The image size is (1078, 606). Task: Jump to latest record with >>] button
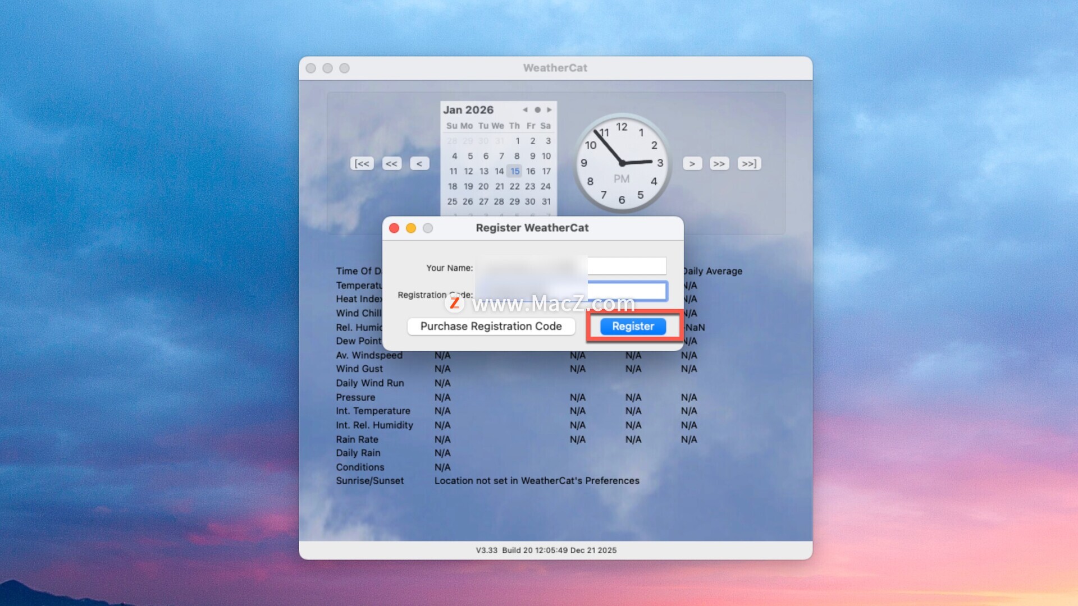(749, 164)
